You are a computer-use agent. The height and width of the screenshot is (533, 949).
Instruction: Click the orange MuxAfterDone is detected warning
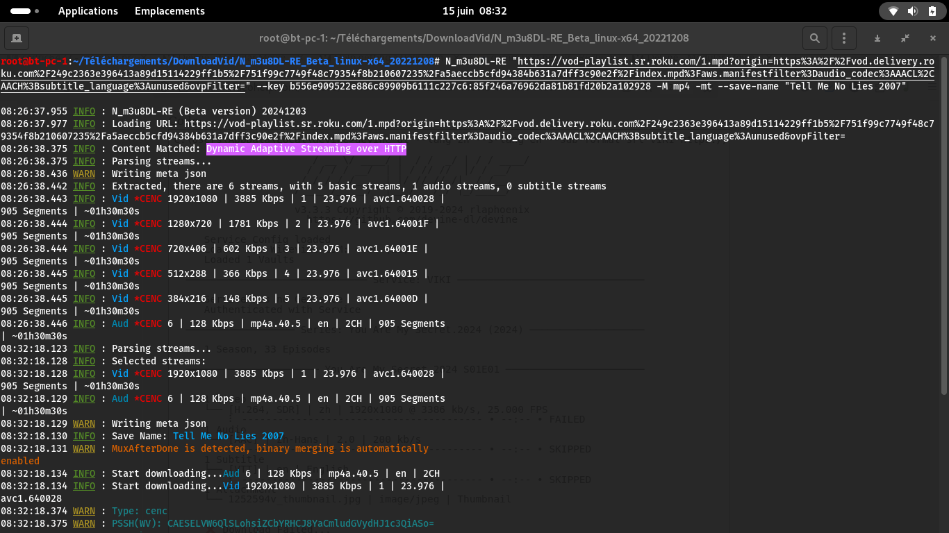(270, 448)
